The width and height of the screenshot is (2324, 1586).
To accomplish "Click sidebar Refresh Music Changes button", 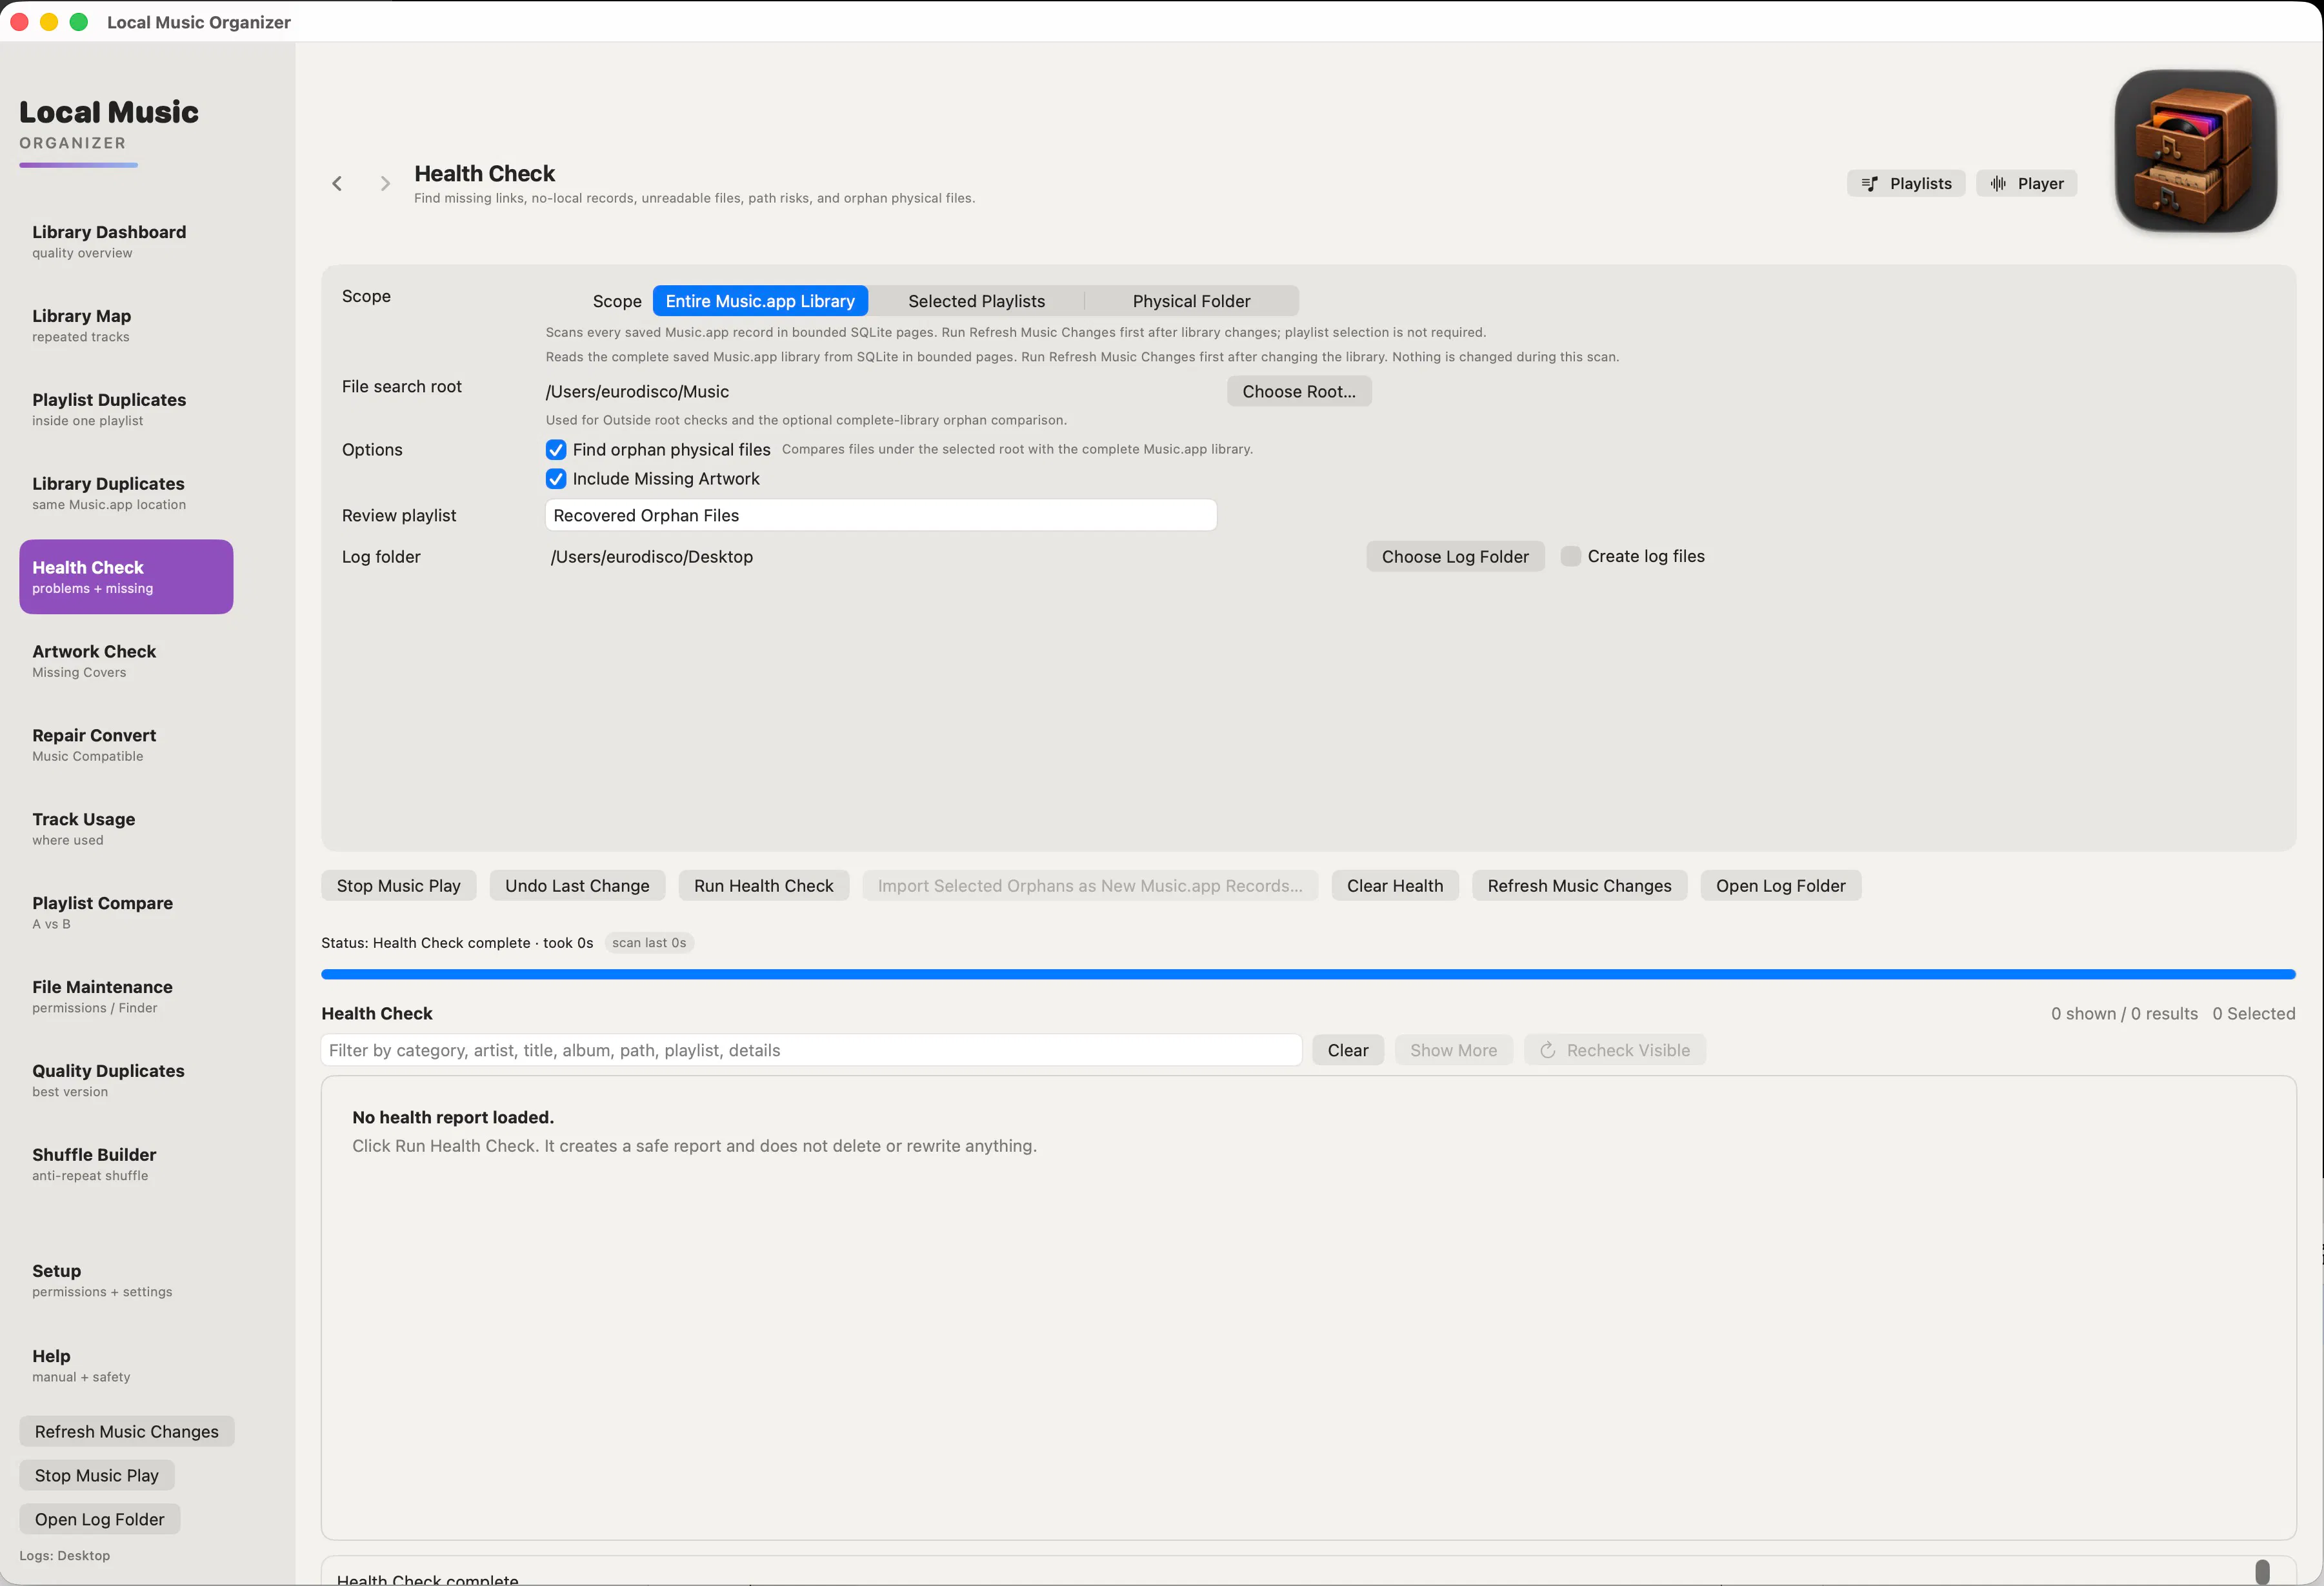I will pyautogui.click(x=127, y=1431).
